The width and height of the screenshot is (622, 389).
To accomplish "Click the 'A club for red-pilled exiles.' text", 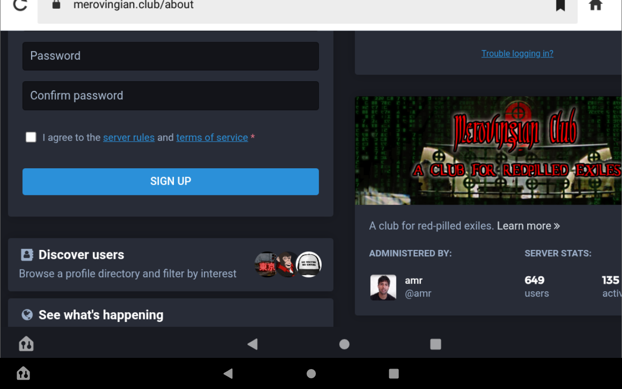I will 432,226.
